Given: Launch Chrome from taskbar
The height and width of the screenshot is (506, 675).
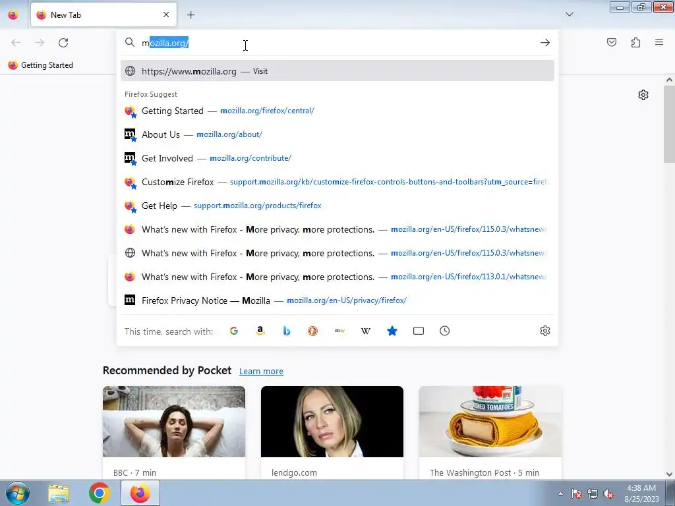Looking at the screenshot, I should [100, 493].
